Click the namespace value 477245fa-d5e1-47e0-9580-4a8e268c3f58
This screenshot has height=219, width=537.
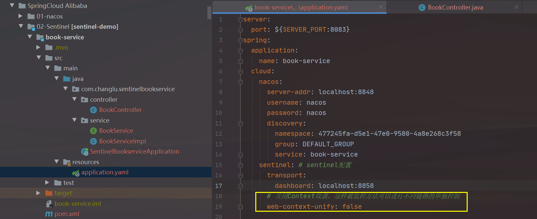coord(390,133)
